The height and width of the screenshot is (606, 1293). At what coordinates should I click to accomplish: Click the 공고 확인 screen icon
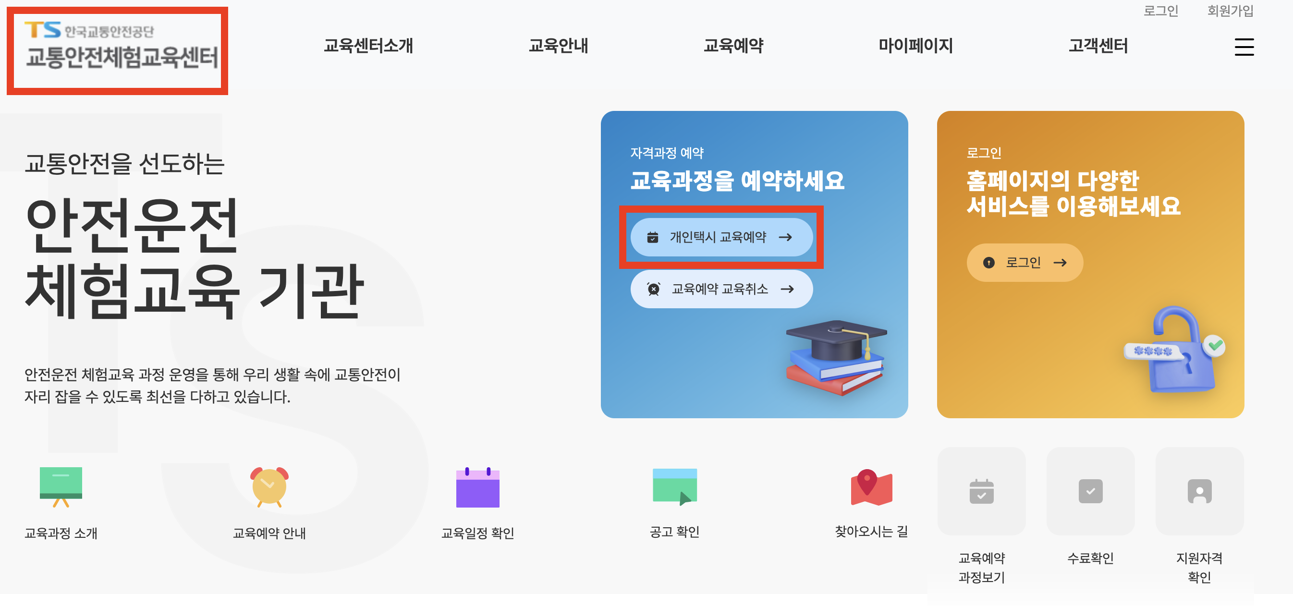pos(675,486)
